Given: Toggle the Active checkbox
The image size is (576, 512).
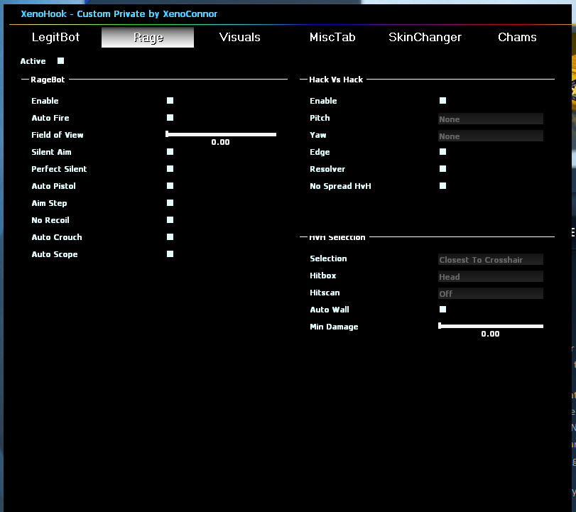Looking at the screenshot, I should pyautogui.click(x=60, y=61).
